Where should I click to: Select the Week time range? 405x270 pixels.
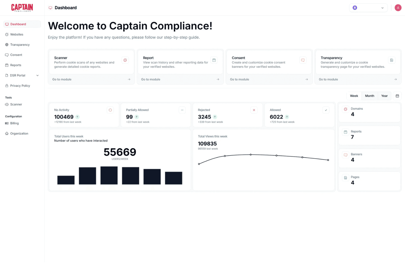pyautogui.click(x=354, y=96)
